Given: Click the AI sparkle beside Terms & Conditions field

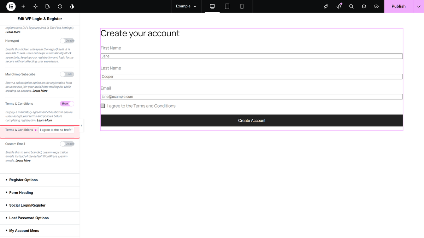Looking at the screenshot, I should (36, 130).
